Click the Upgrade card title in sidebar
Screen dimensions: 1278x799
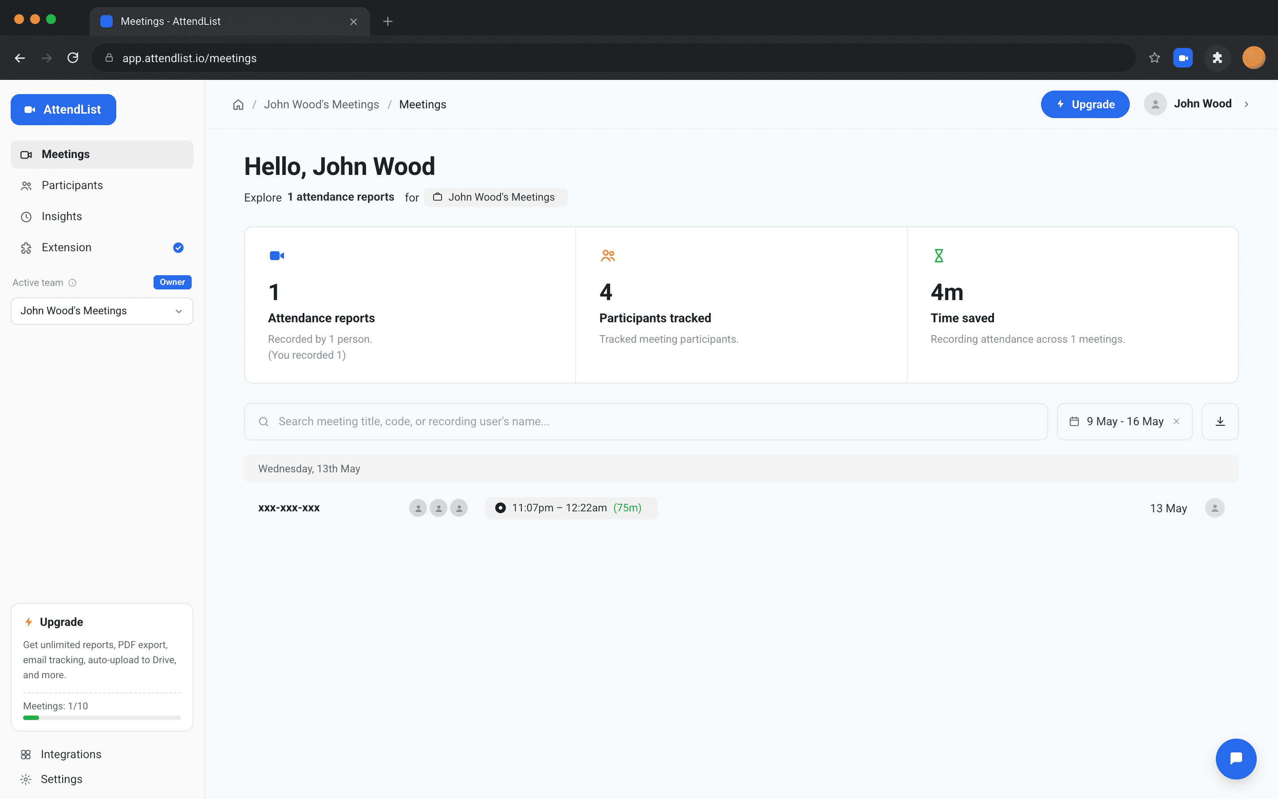61,622
